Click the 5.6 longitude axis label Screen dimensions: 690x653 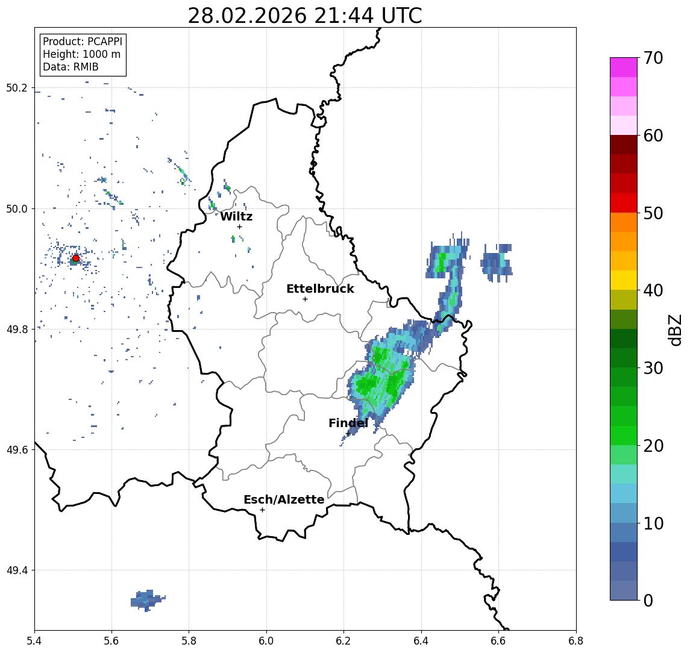(x=111, y=641)
